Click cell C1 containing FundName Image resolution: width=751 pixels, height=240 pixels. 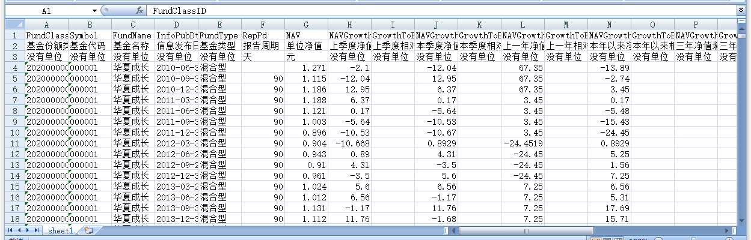[x=133, y=35]
